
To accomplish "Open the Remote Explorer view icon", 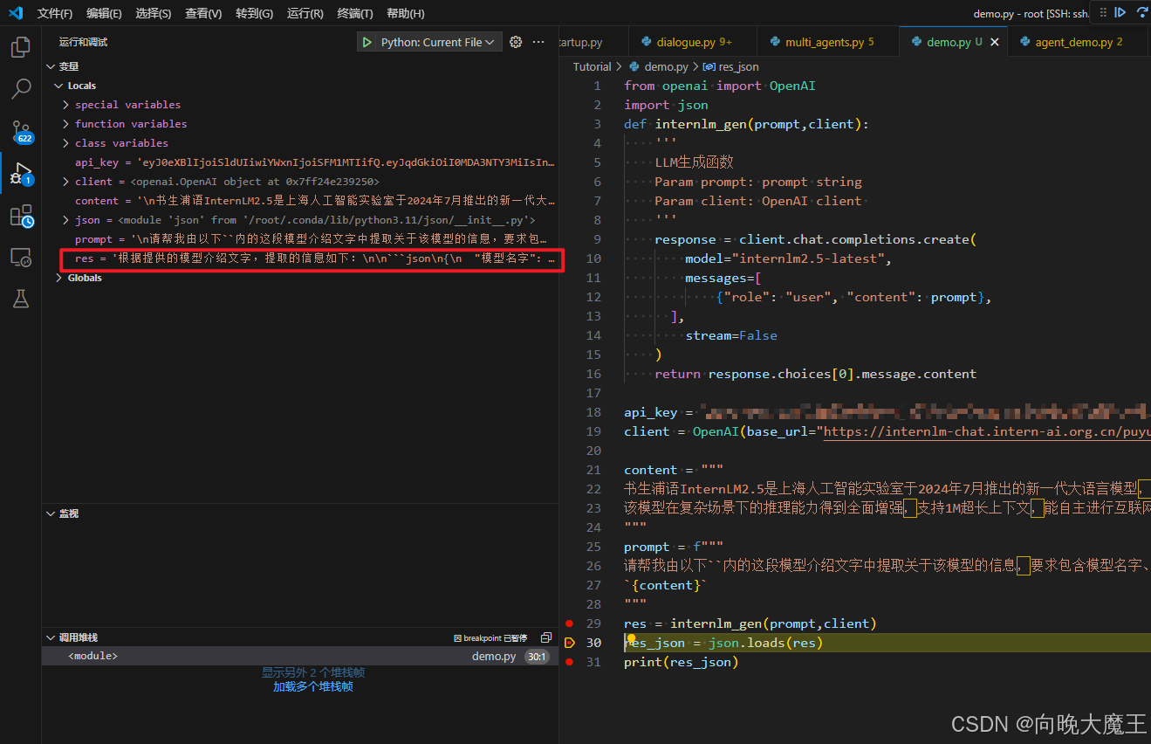I will pyautogui.click(x=21, y=257).
